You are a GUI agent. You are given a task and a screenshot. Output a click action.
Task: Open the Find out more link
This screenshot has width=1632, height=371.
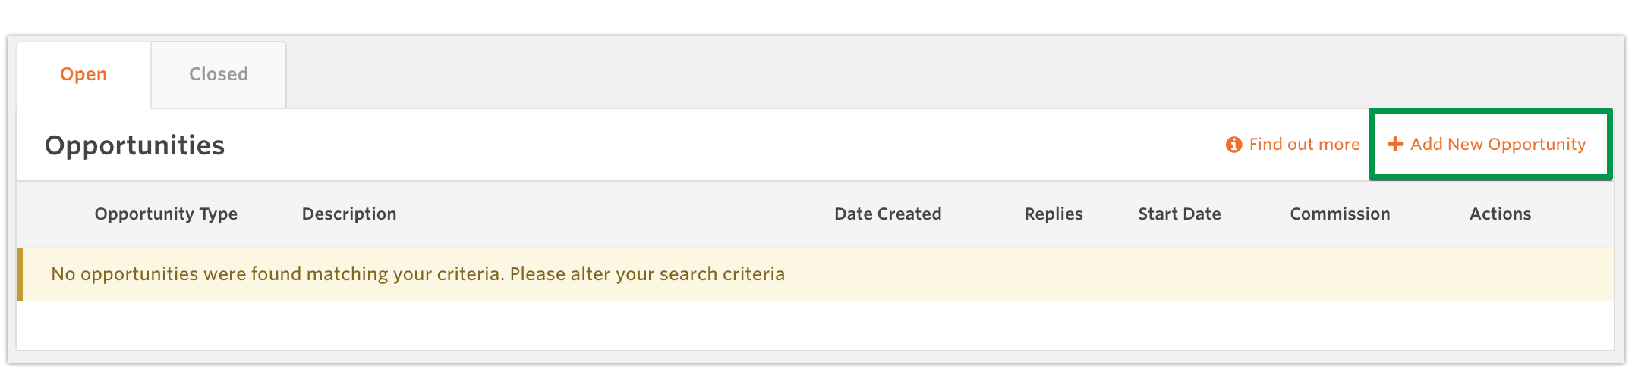(1304, 145)
